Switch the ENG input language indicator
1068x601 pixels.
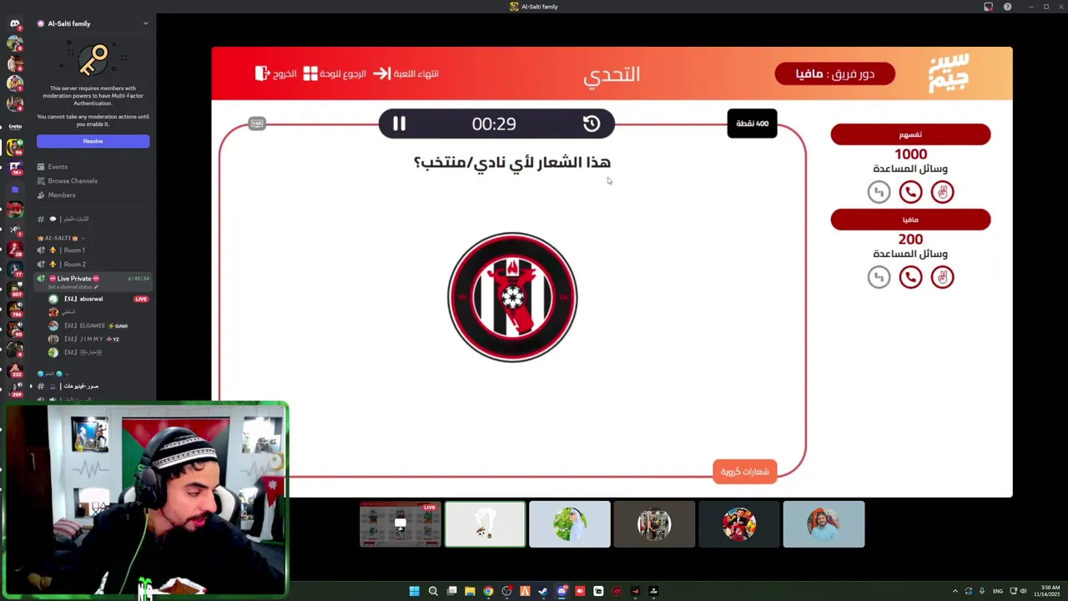997,591
